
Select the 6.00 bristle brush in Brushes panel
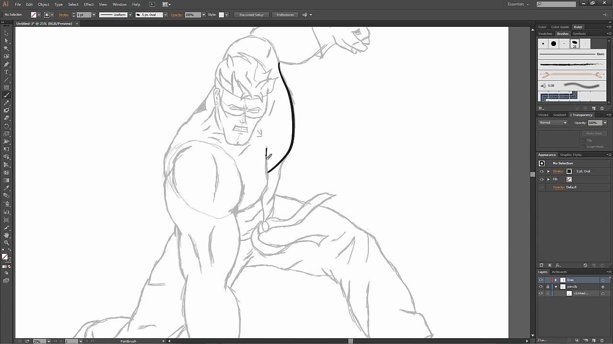click(x=572, y=86)
